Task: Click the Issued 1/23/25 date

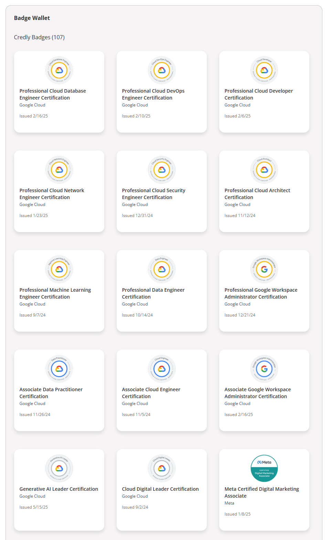Action: 34,216
